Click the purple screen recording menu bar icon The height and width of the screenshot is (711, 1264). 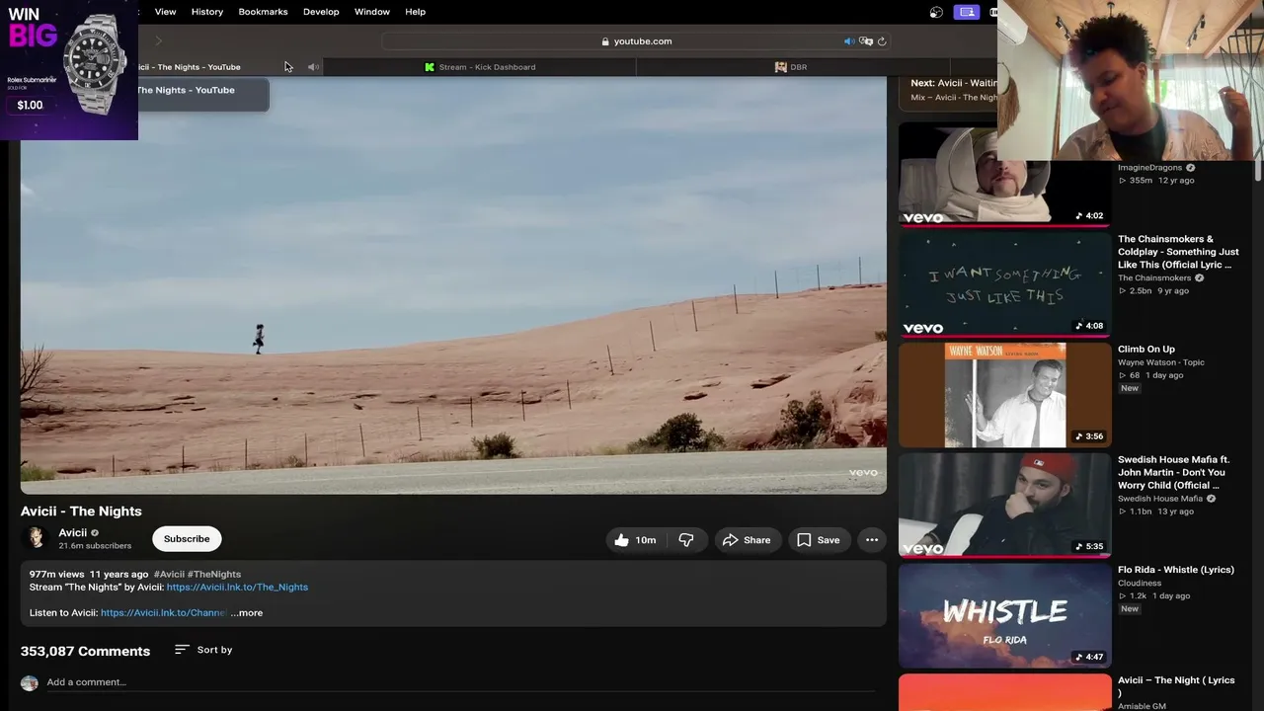point(967,12)
